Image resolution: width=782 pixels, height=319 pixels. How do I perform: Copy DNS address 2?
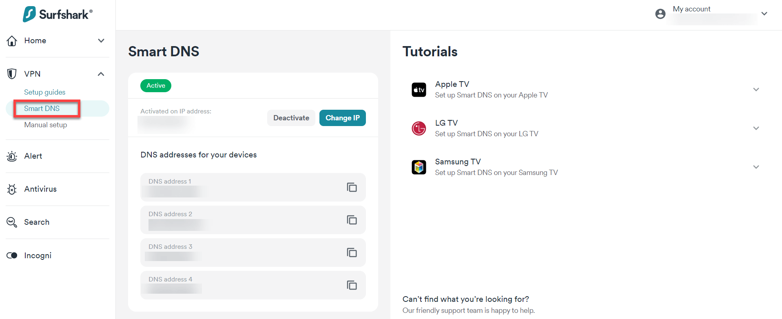click(352, 220)
